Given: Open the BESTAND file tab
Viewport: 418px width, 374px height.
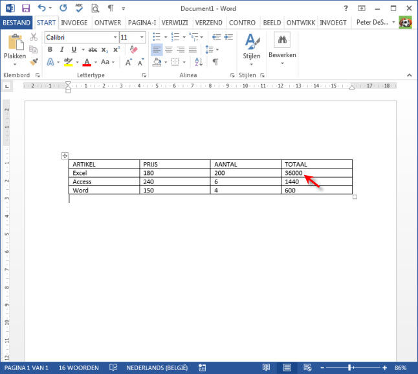Looking at the screenshot, I should pyautogui.click(x=16, y=23).
